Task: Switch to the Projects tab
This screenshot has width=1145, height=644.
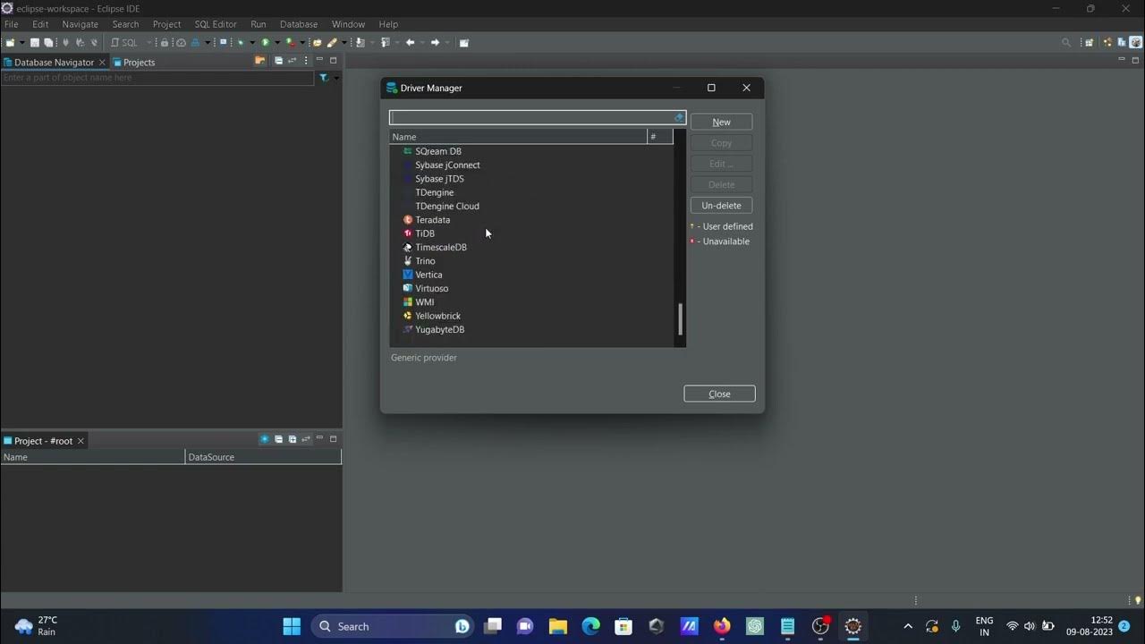Action: (x=133, y=62)
